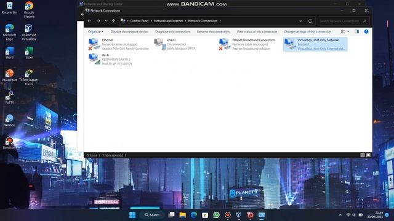
Task: Click the taskbar Search box
Action: point(152,215)
